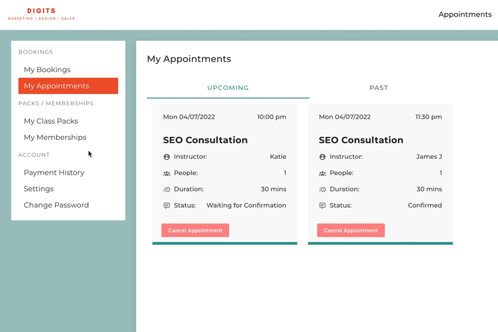The image size is (498, 332).
Task: Click the '10:00 pm' time text
Action: click(271, 117)
